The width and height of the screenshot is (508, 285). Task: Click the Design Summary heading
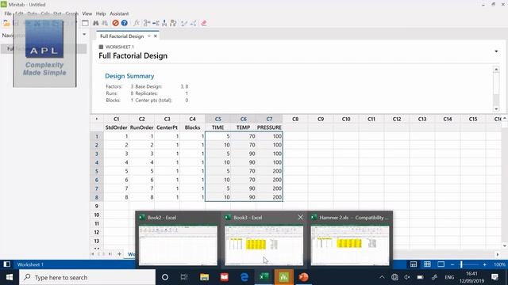pos(129,76)
